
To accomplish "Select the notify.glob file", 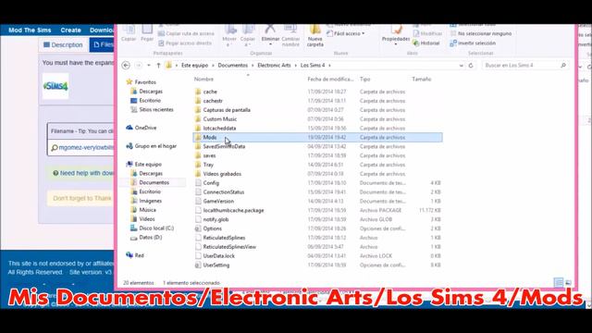I will pyautogui.click(x=216, y=219).
